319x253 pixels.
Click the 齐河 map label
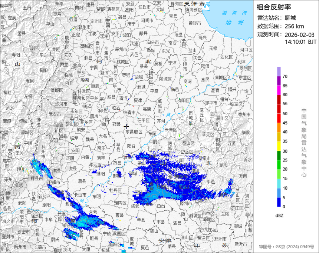point(161,120)
